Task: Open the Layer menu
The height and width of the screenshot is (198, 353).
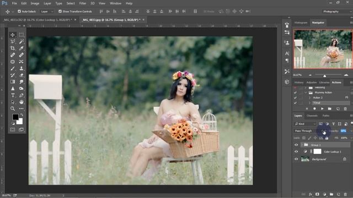Action: [47, 3]
